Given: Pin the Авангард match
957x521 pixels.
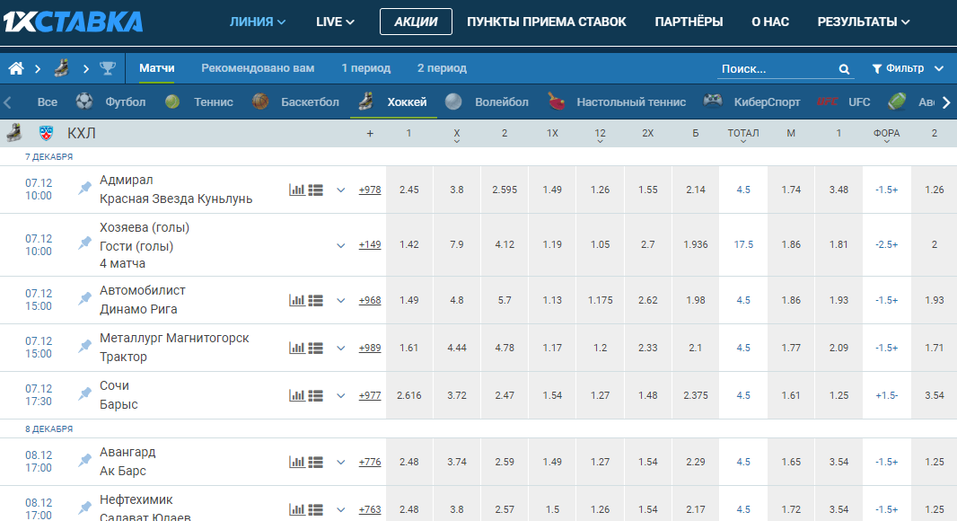Looking at the screenshot, I should click(x=84, y=461).
